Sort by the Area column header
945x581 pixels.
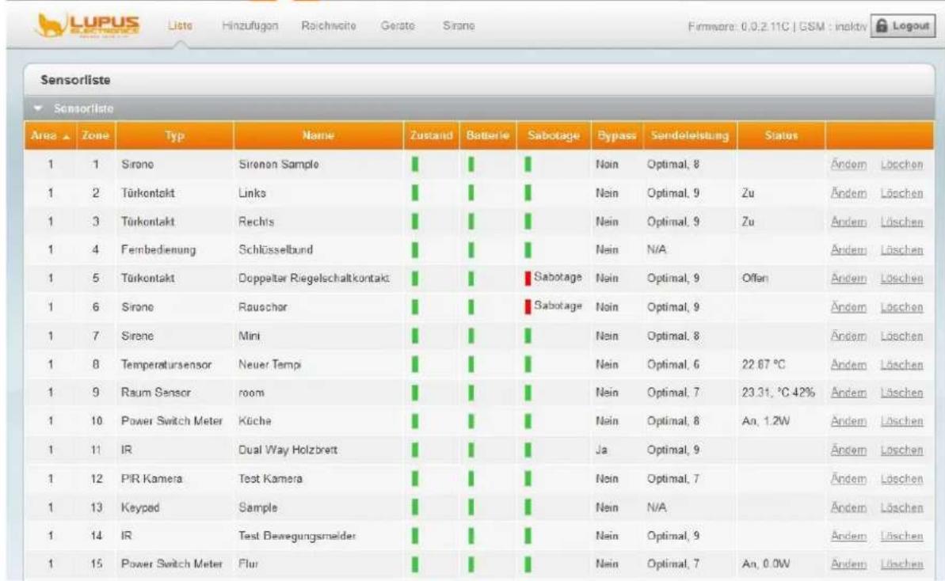[x=50, y=135]
